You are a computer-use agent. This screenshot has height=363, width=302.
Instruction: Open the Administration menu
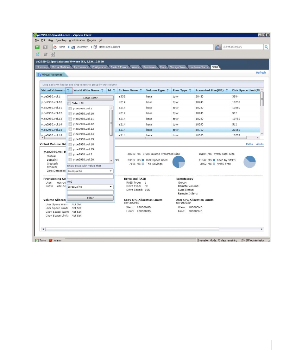coord(77,40)
